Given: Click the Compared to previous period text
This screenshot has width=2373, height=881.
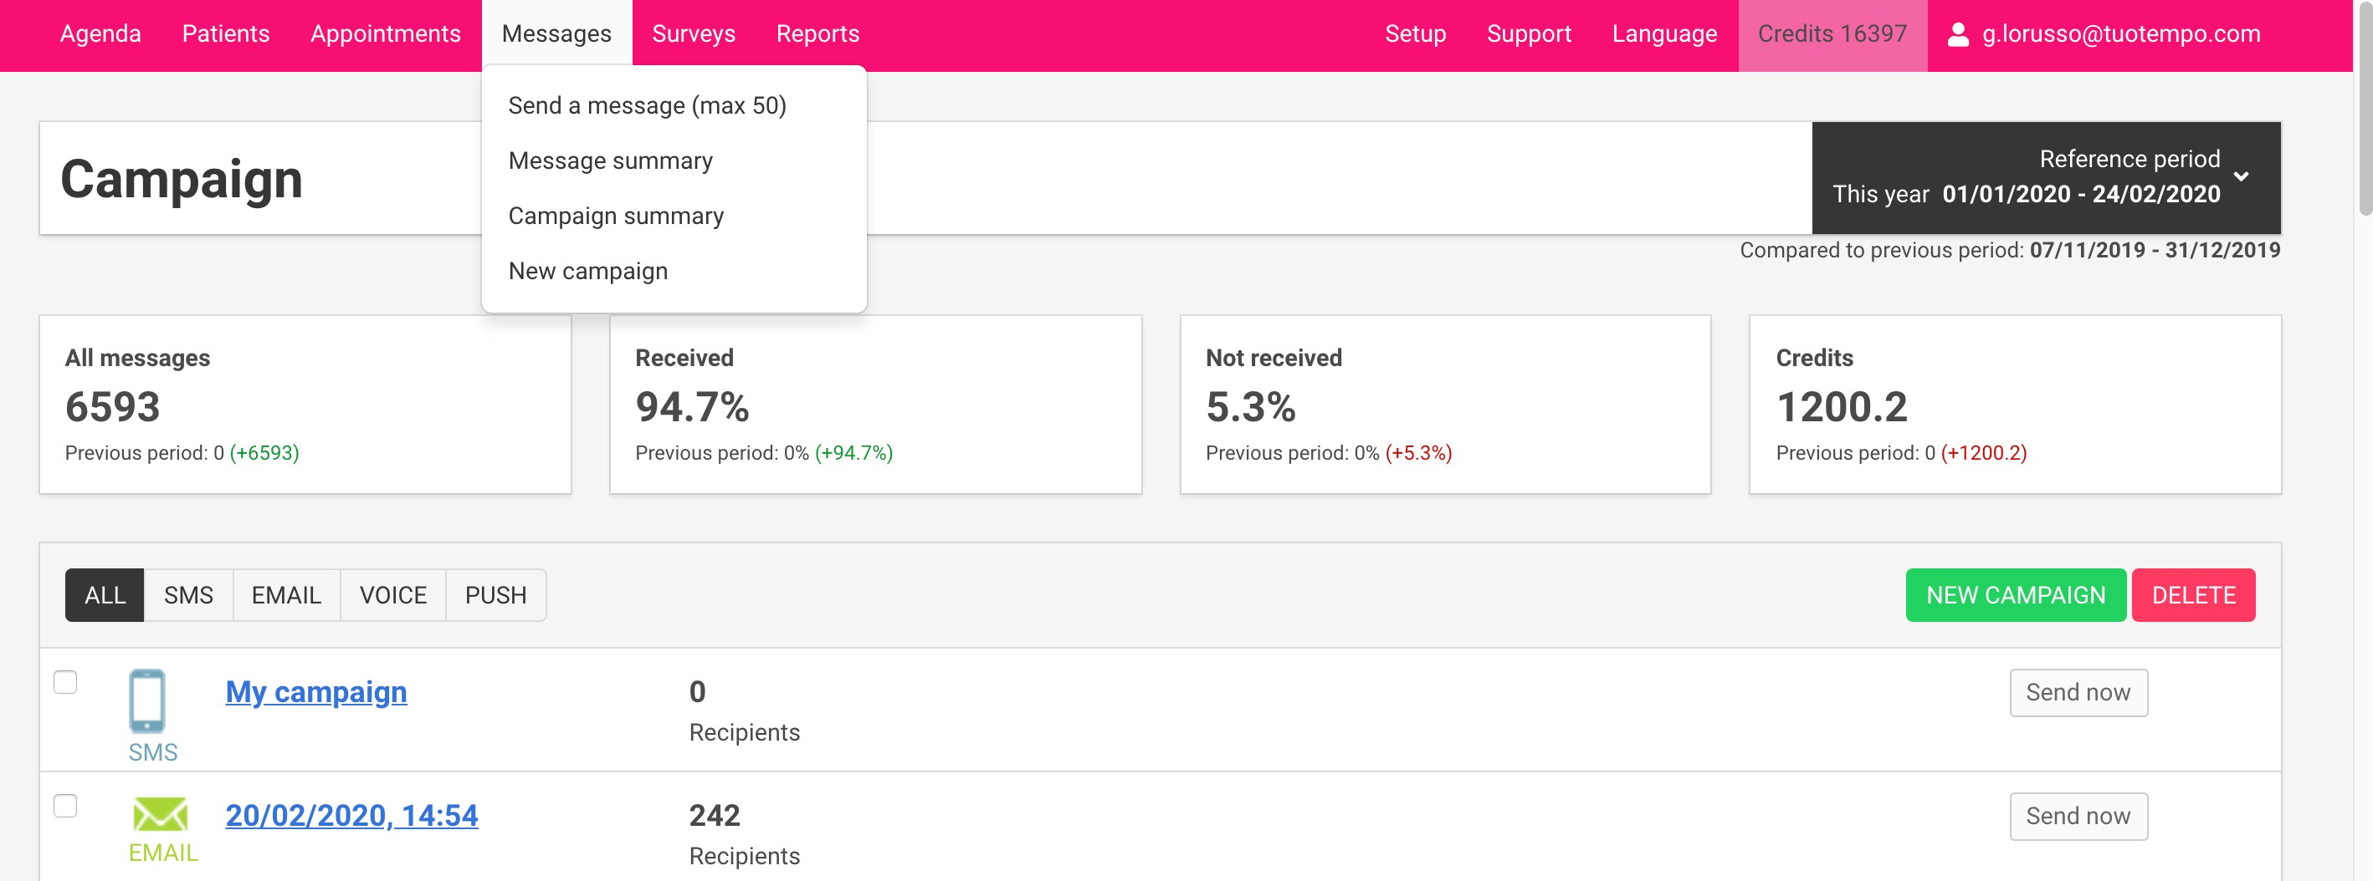Looking at the screenshot, I should coord(2009,249).
